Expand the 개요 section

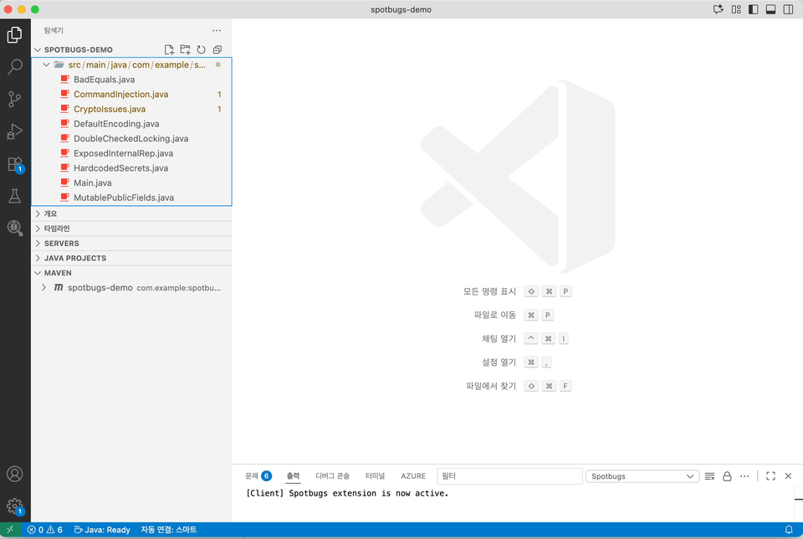(131, 213)
